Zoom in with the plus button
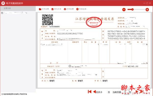This screenshot has height=96, width=153. tap(147, 10)
